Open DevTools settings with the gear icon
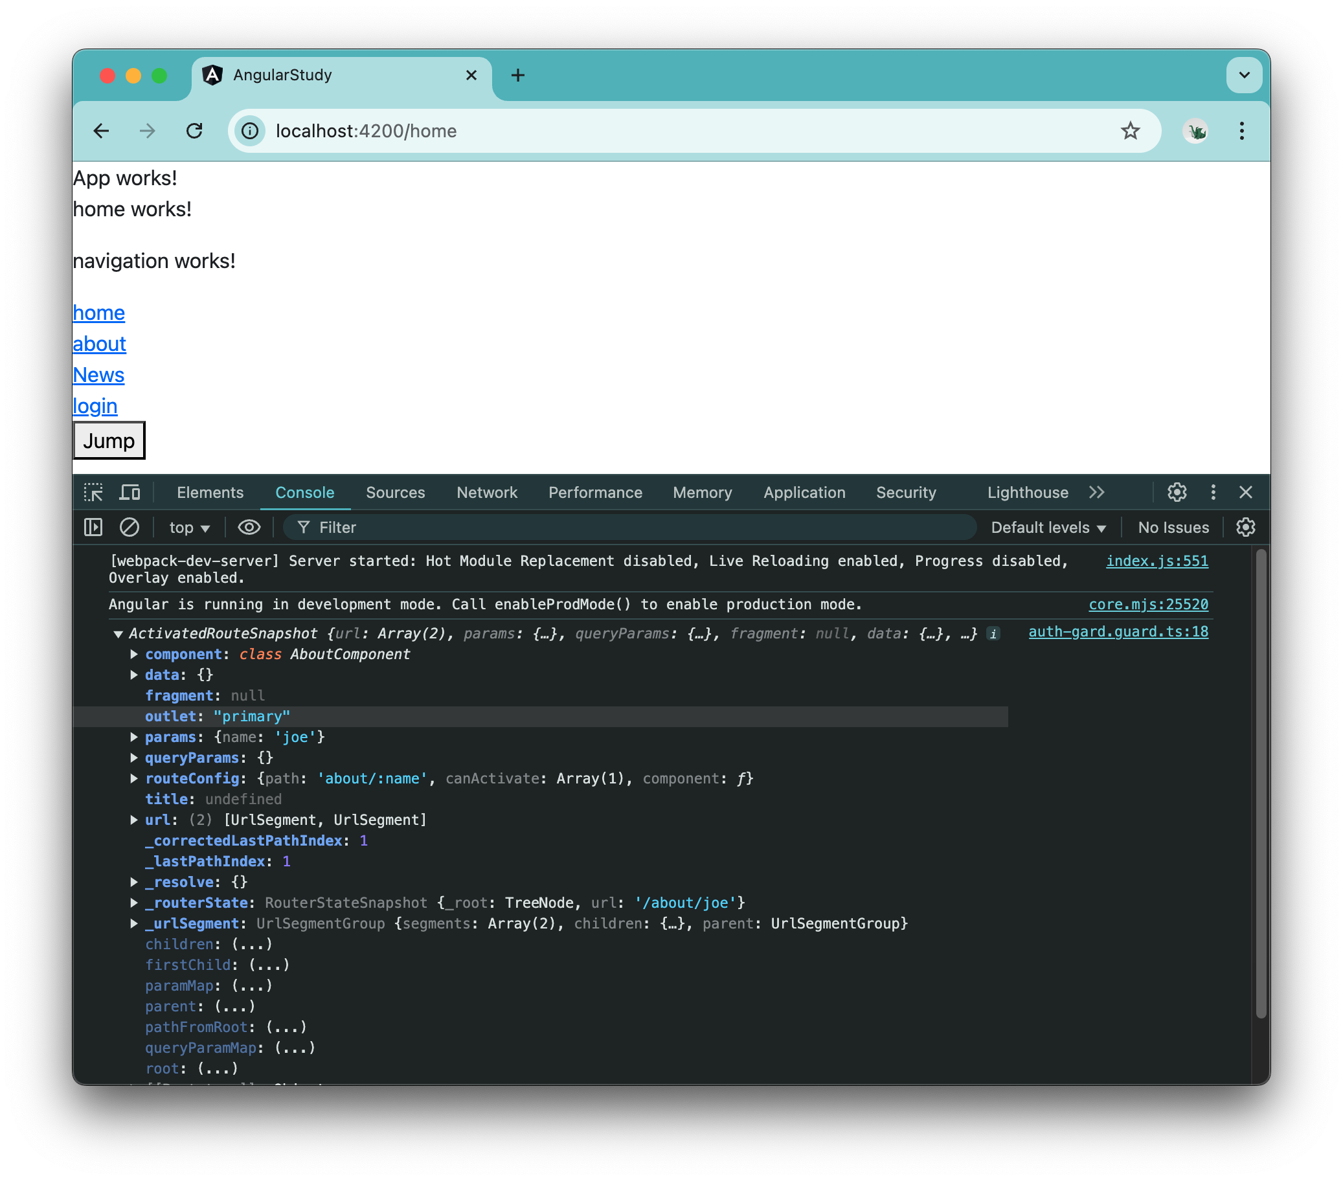Image resolution: width=1343 pixels, height=1181 pixels. (x=1176, y=492)
